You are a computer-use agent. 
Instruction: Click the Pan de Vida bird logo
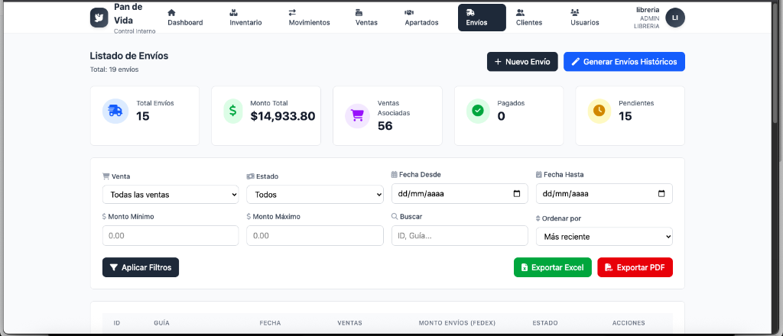click(99, 18)
